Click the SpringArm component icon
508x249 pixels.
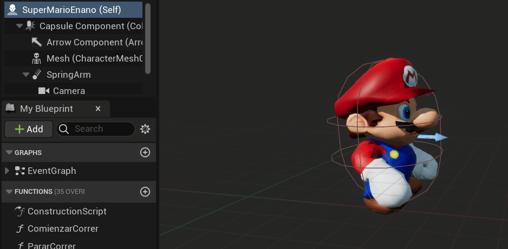(37, 75)
